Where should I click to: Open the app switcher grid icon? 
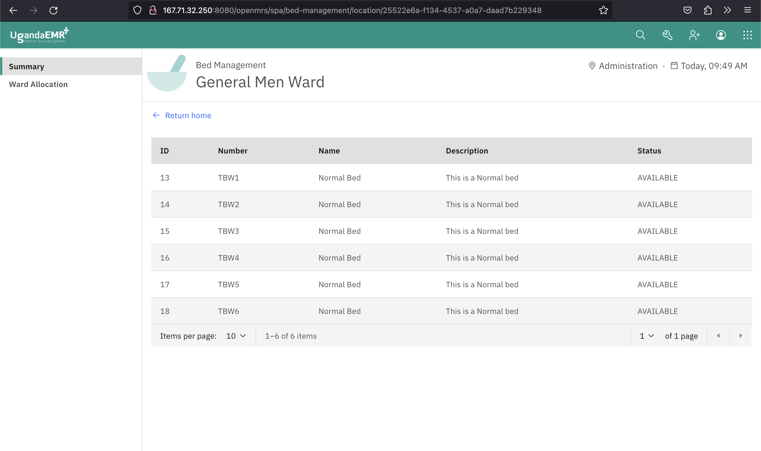[x=748, y=35]
